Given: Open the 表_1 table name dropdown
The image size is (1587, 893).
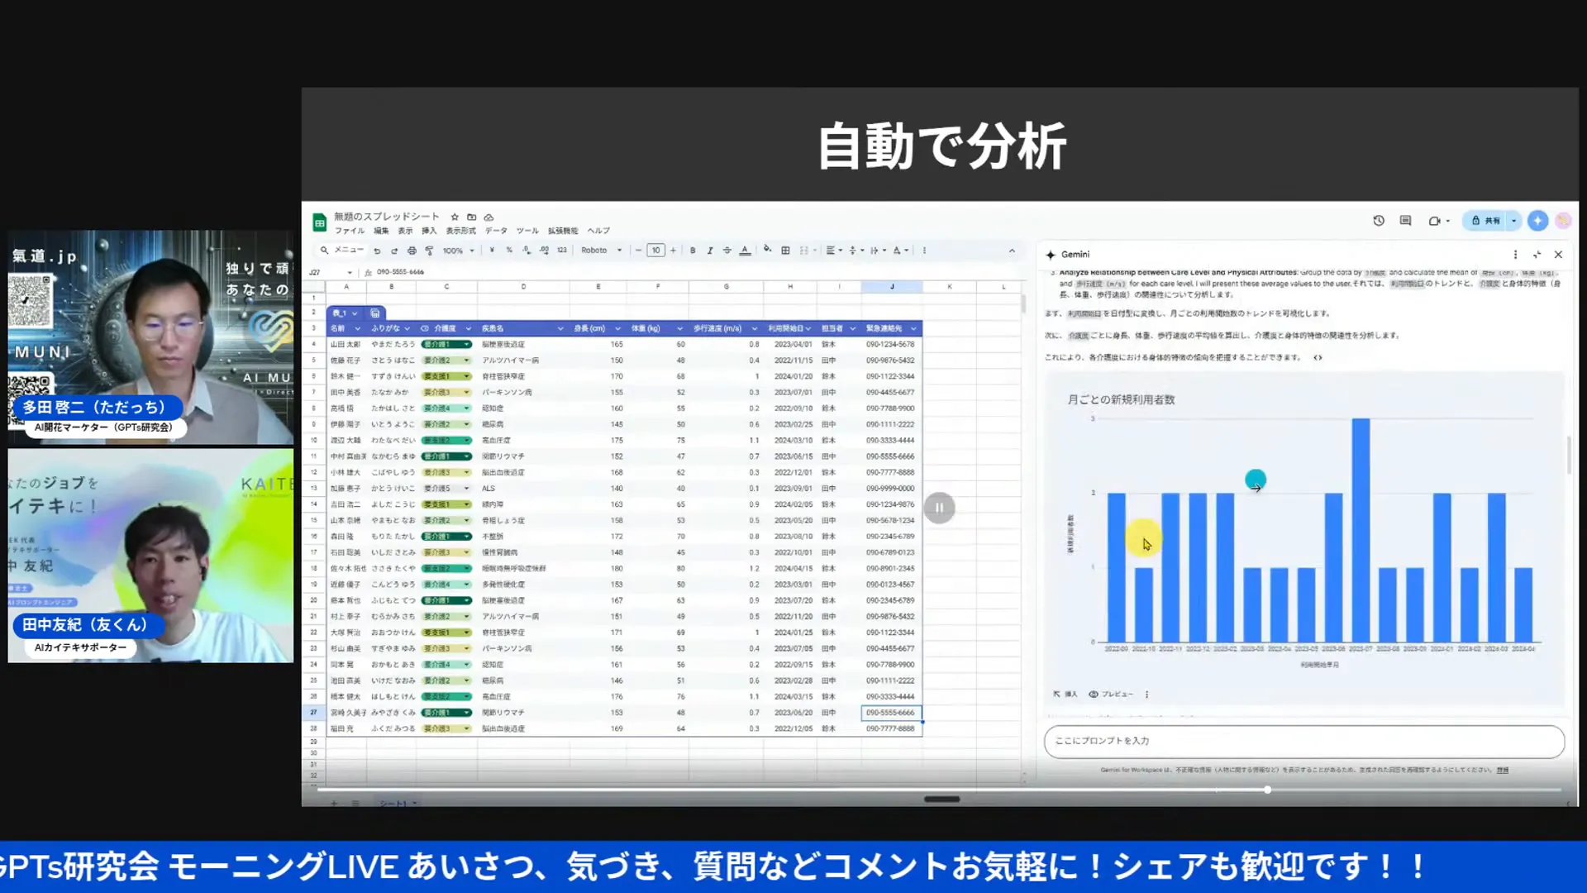Looking at the screenshot, I should [x=355, y=313].
